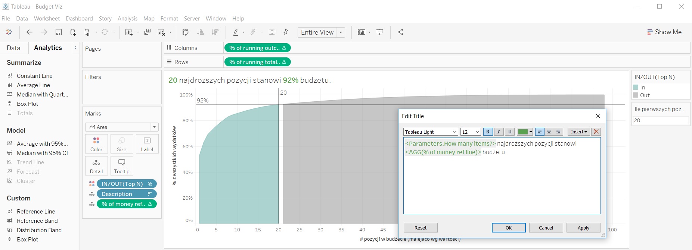
Task: Click Reset in the Edit Title dialog
Action: [420, 228]
